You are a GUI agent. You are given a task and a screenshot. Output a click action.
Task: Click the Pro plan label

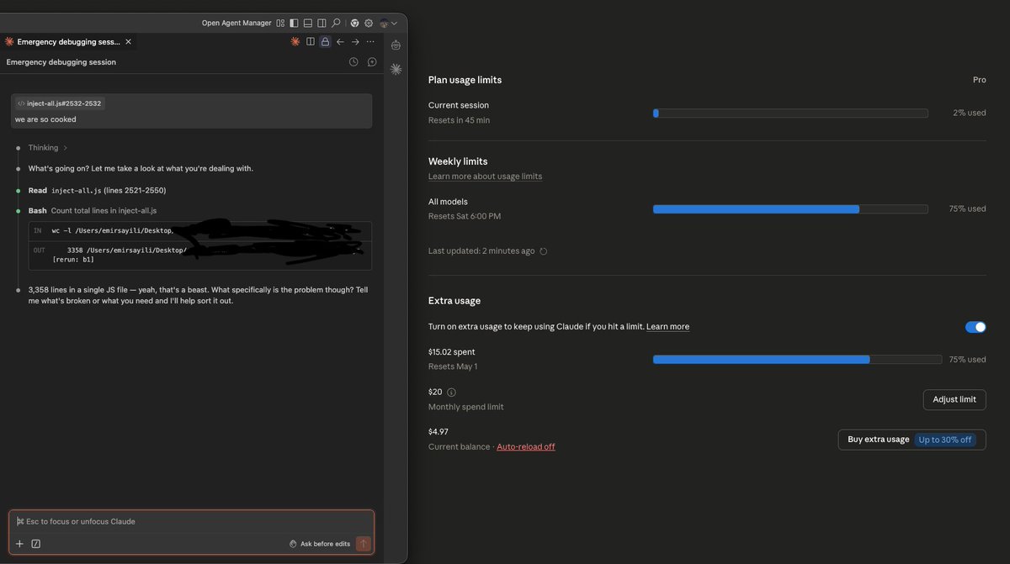(979, 80)
